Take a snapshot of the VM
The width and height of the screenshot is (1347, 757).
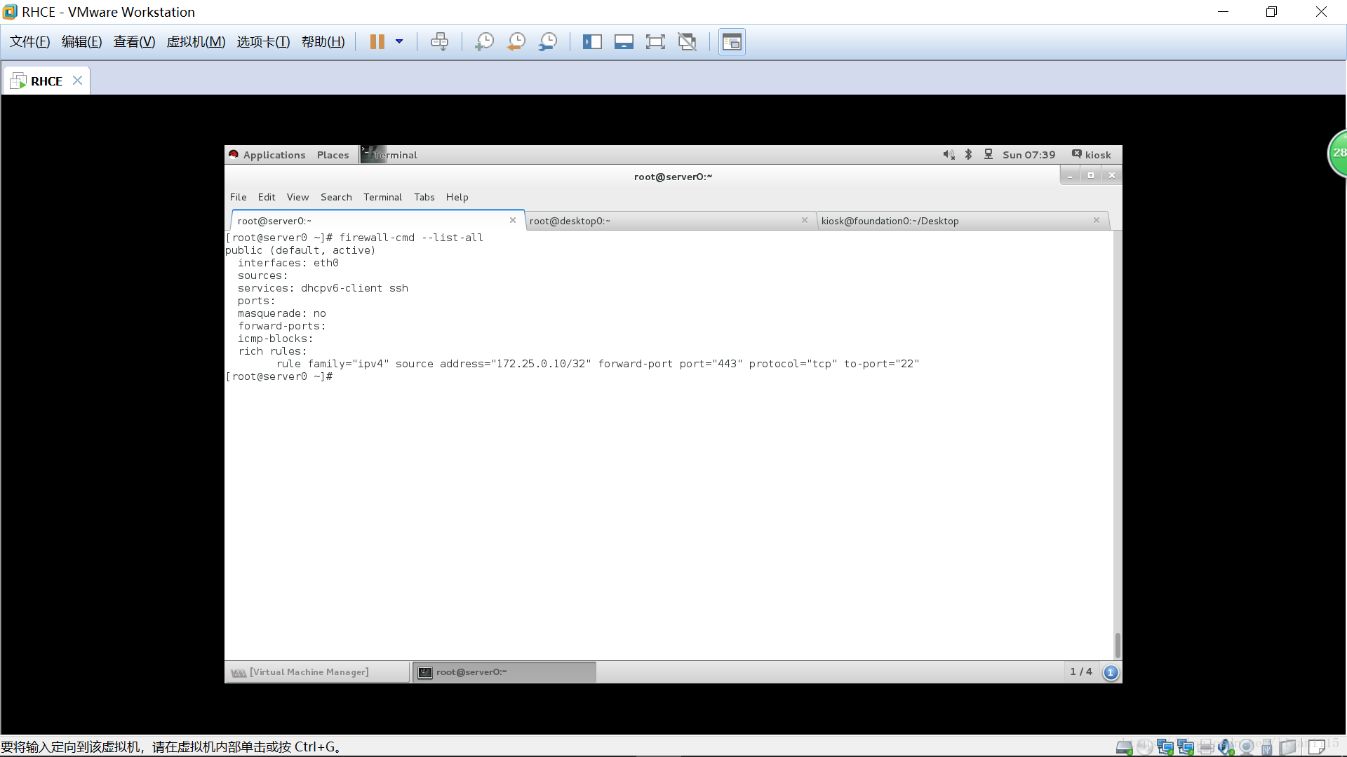tap(484, 42)
